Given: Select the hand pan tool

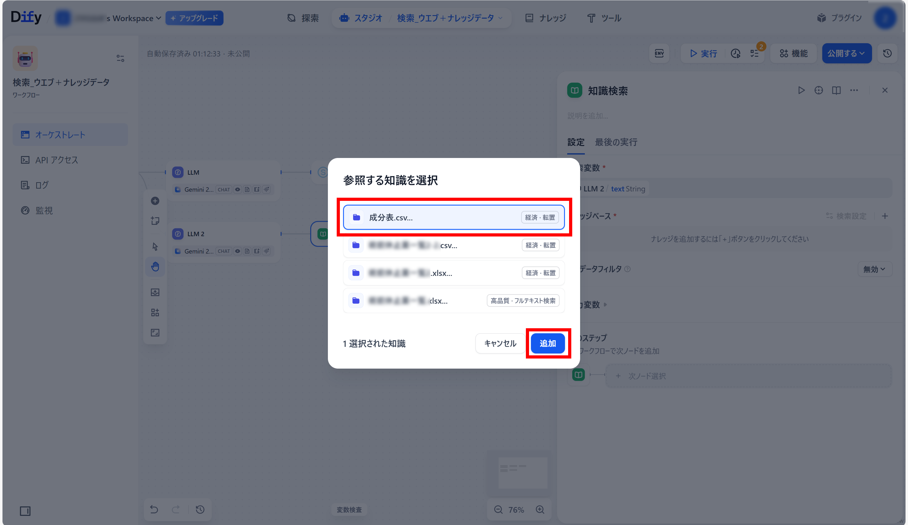Looking at the screenshot, I should coord(155,266).
